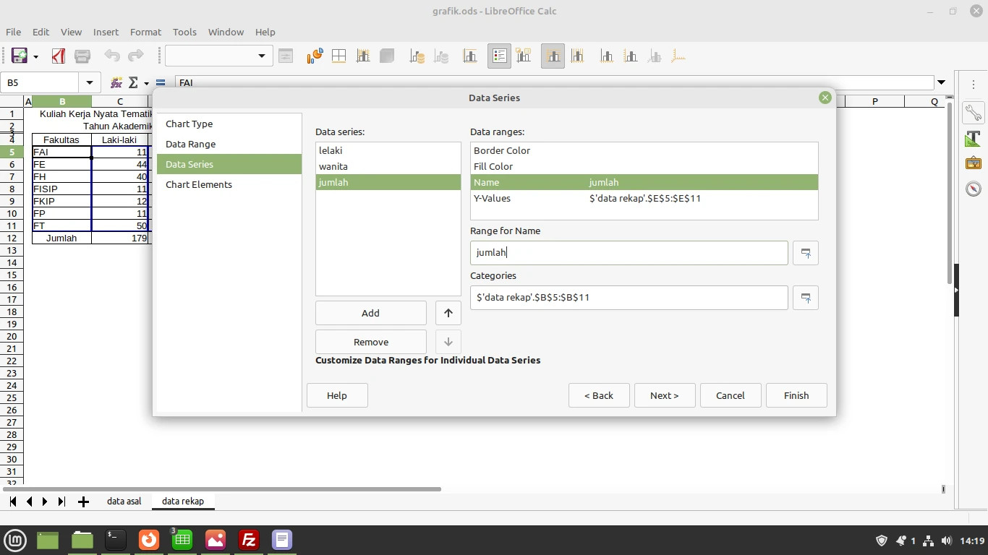This screenshot has width=988, height=555.
Task: Select the Fill Color data range row
Action: 644,166
